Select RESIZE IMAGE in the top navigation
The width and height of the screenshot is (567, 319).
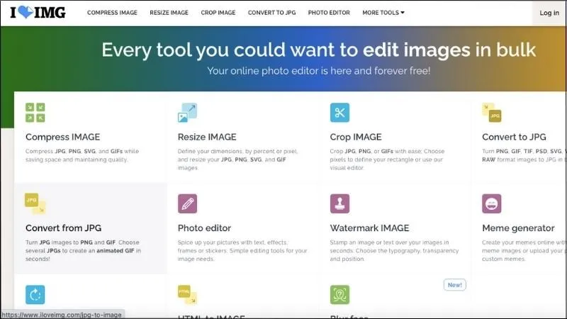coord(169,13)
